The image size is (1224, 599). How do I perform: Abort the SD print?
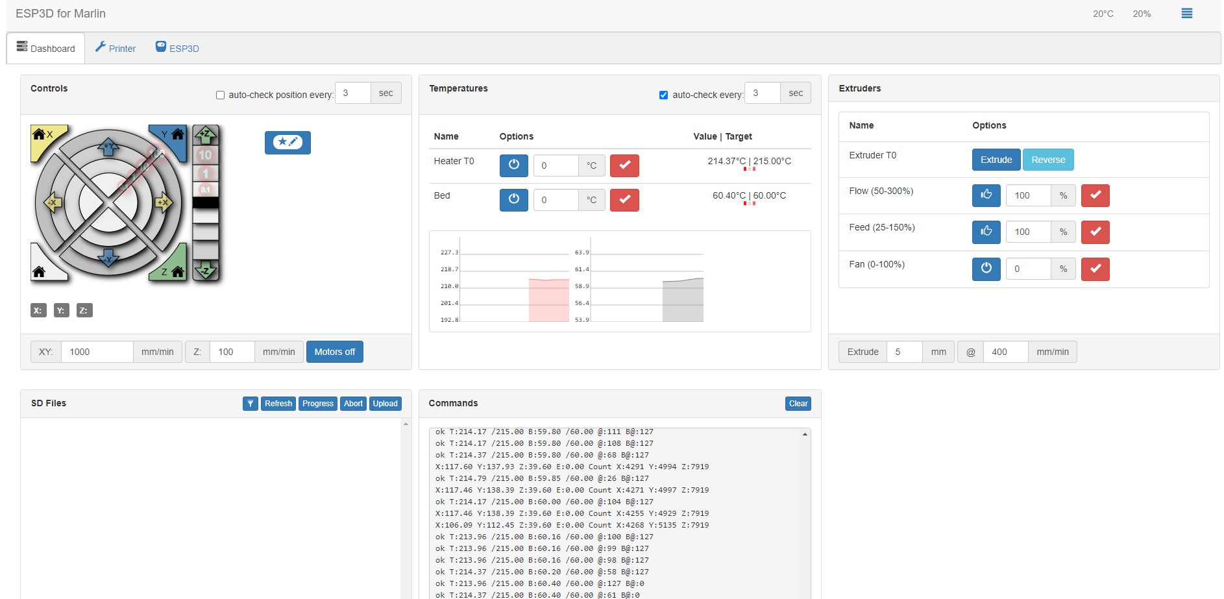[353, 404]
